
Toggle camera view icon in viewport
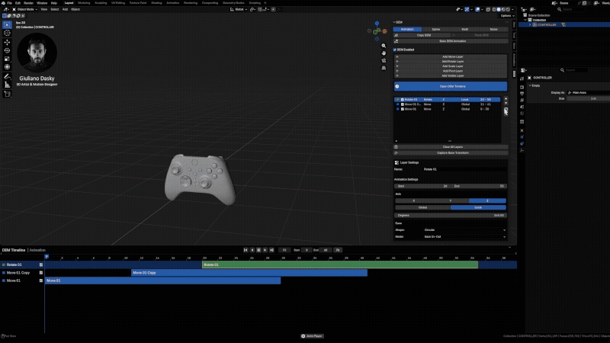[384, 60]
